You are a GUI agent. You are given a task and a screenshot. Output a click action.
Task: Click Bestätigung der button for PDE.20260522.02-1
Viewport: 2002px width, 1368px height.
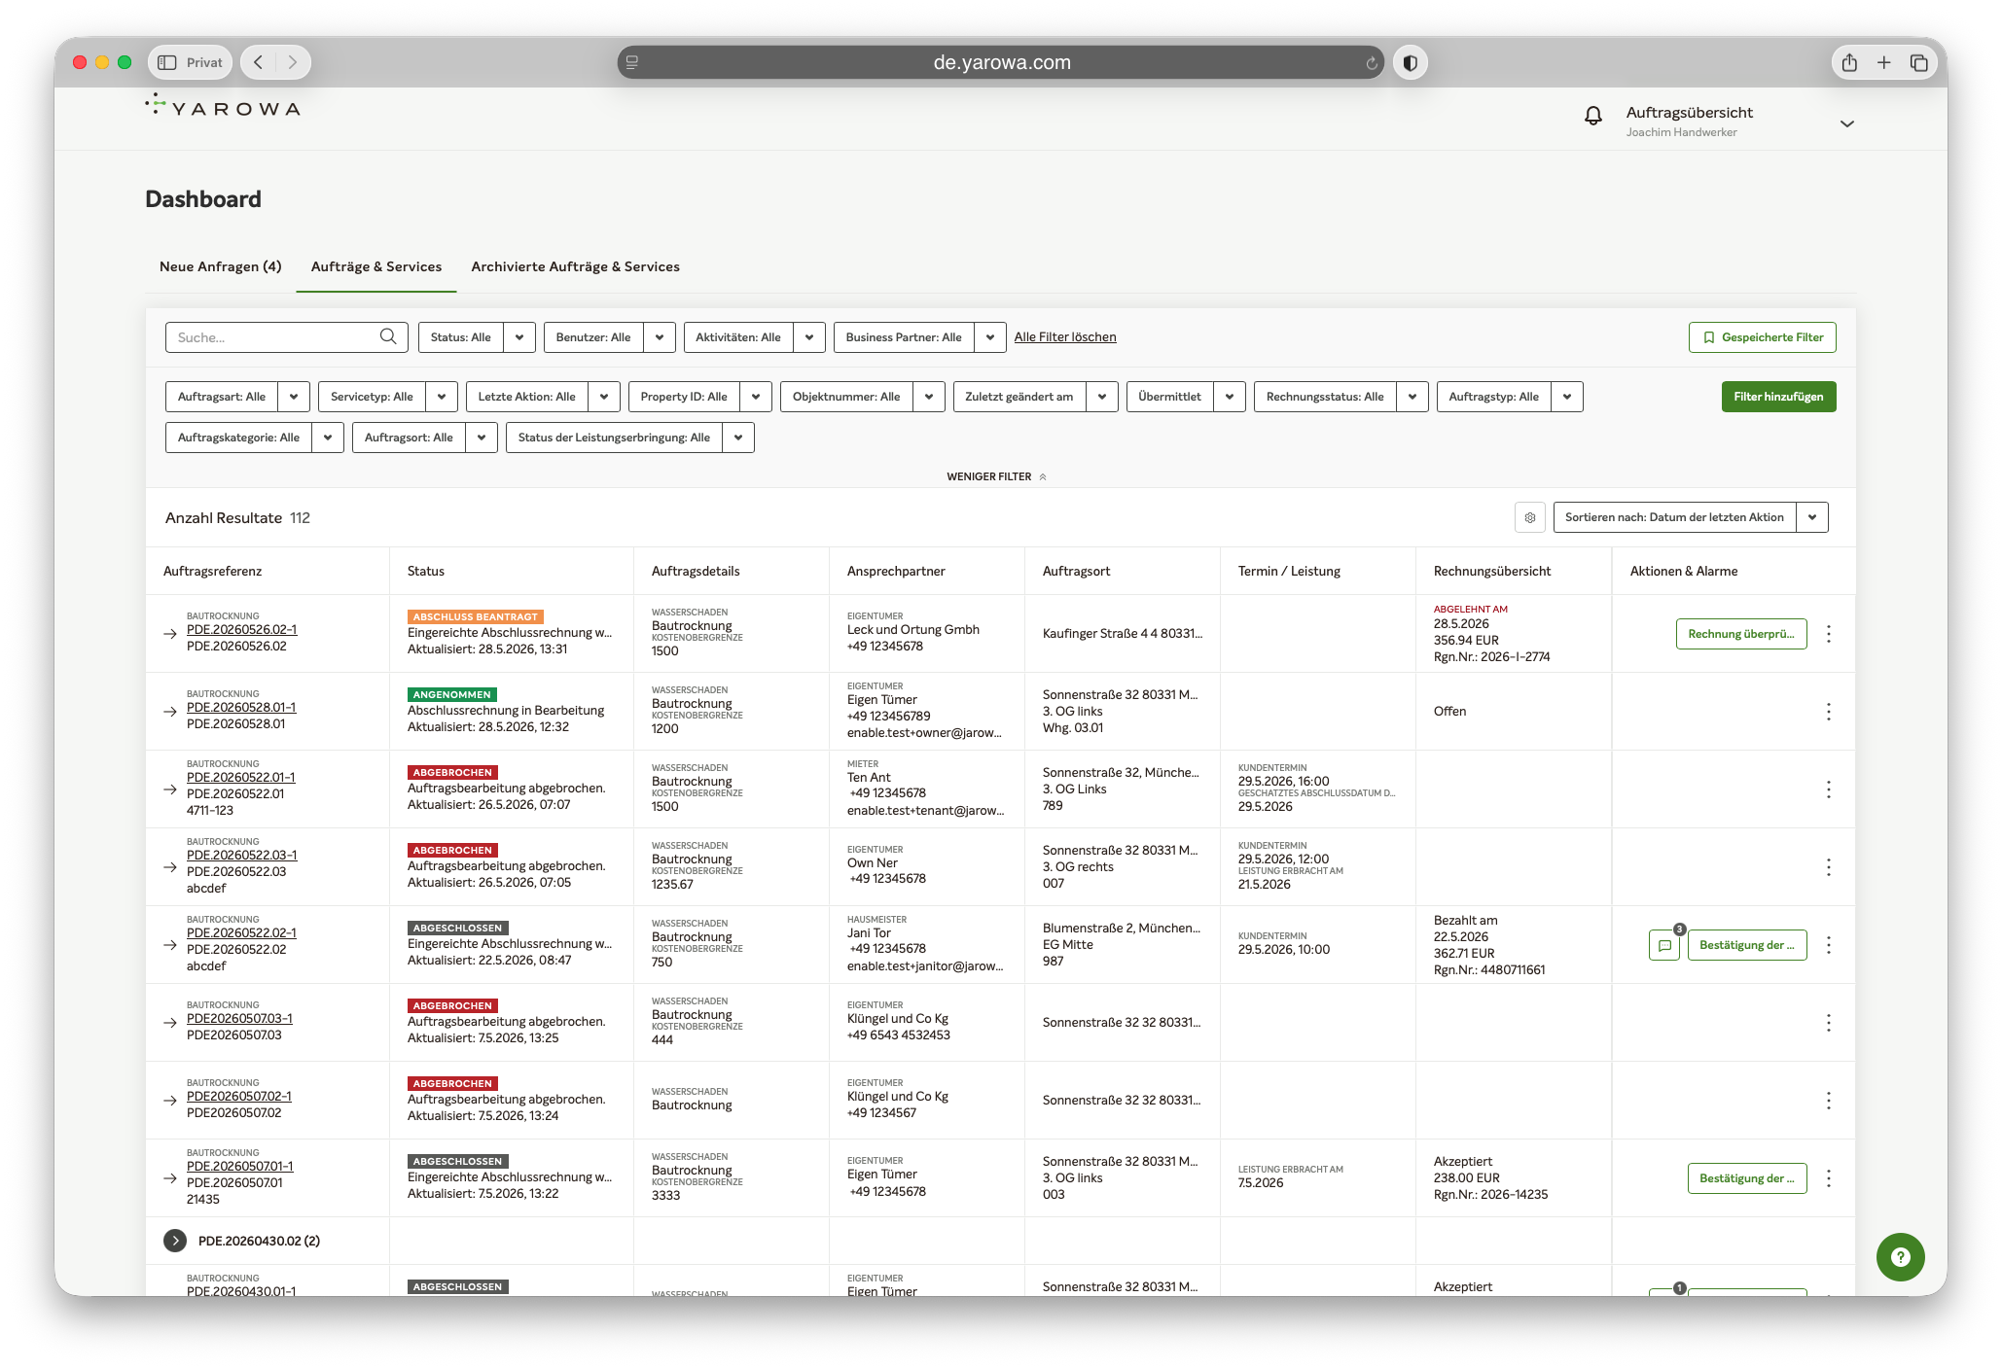[x=1746, y=945]
